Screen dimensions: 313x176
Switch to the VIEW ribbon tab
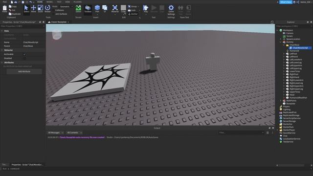tap(67, 2)
